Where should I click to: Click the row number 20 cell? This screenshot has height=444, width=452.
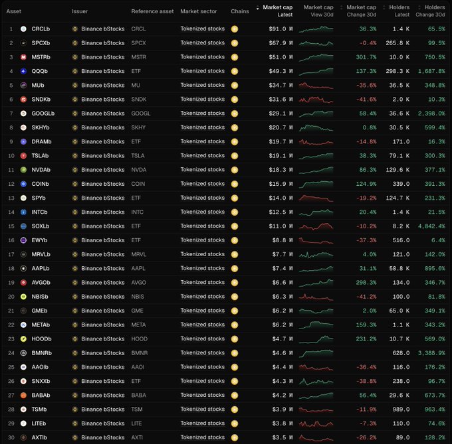[11, 297]
